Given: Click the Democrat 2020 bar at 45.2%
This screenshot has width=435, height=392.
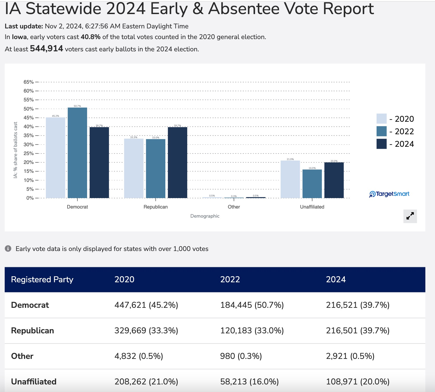Looking at the screenshot, I should pos(56,158).
